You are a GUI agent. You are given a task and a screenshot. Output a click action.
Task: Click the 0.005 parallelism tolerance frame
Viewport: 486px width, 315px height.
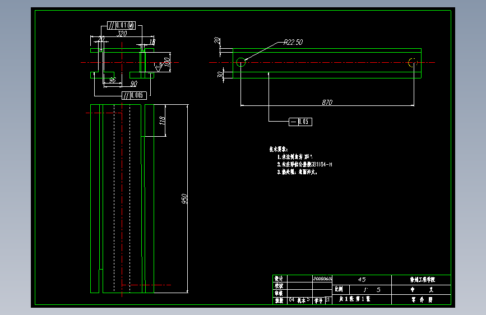(x=134, y=95)
